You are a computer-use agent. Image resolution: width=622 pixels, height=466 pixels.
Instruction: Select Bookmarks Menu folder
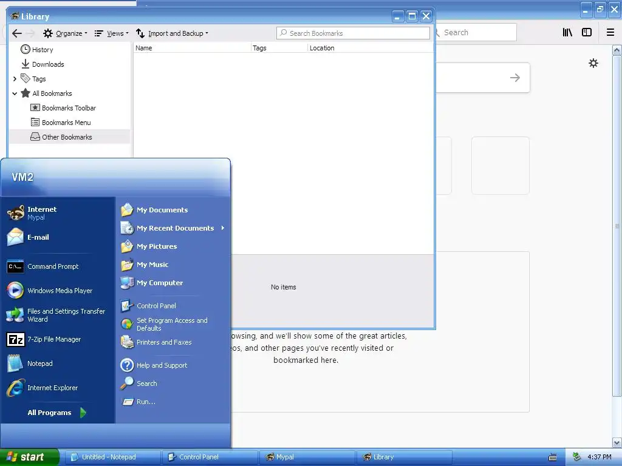coord(61,123)
